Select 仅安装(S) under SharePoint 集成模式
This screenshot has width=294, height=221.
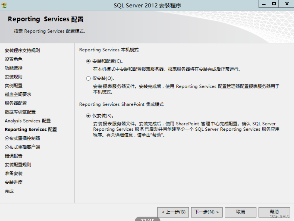pyautogui.click(x=88, y=115)
